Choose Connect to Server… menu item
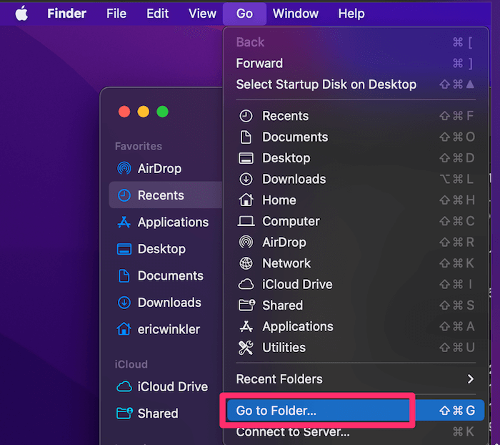Screen dimensions: 500x445 tap(356, 432)
